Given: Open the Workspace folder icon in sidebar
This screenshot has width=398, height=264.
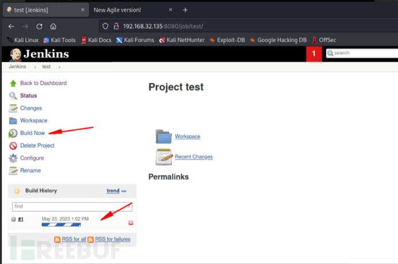Looking at the screenshot, I should [13, 120].
